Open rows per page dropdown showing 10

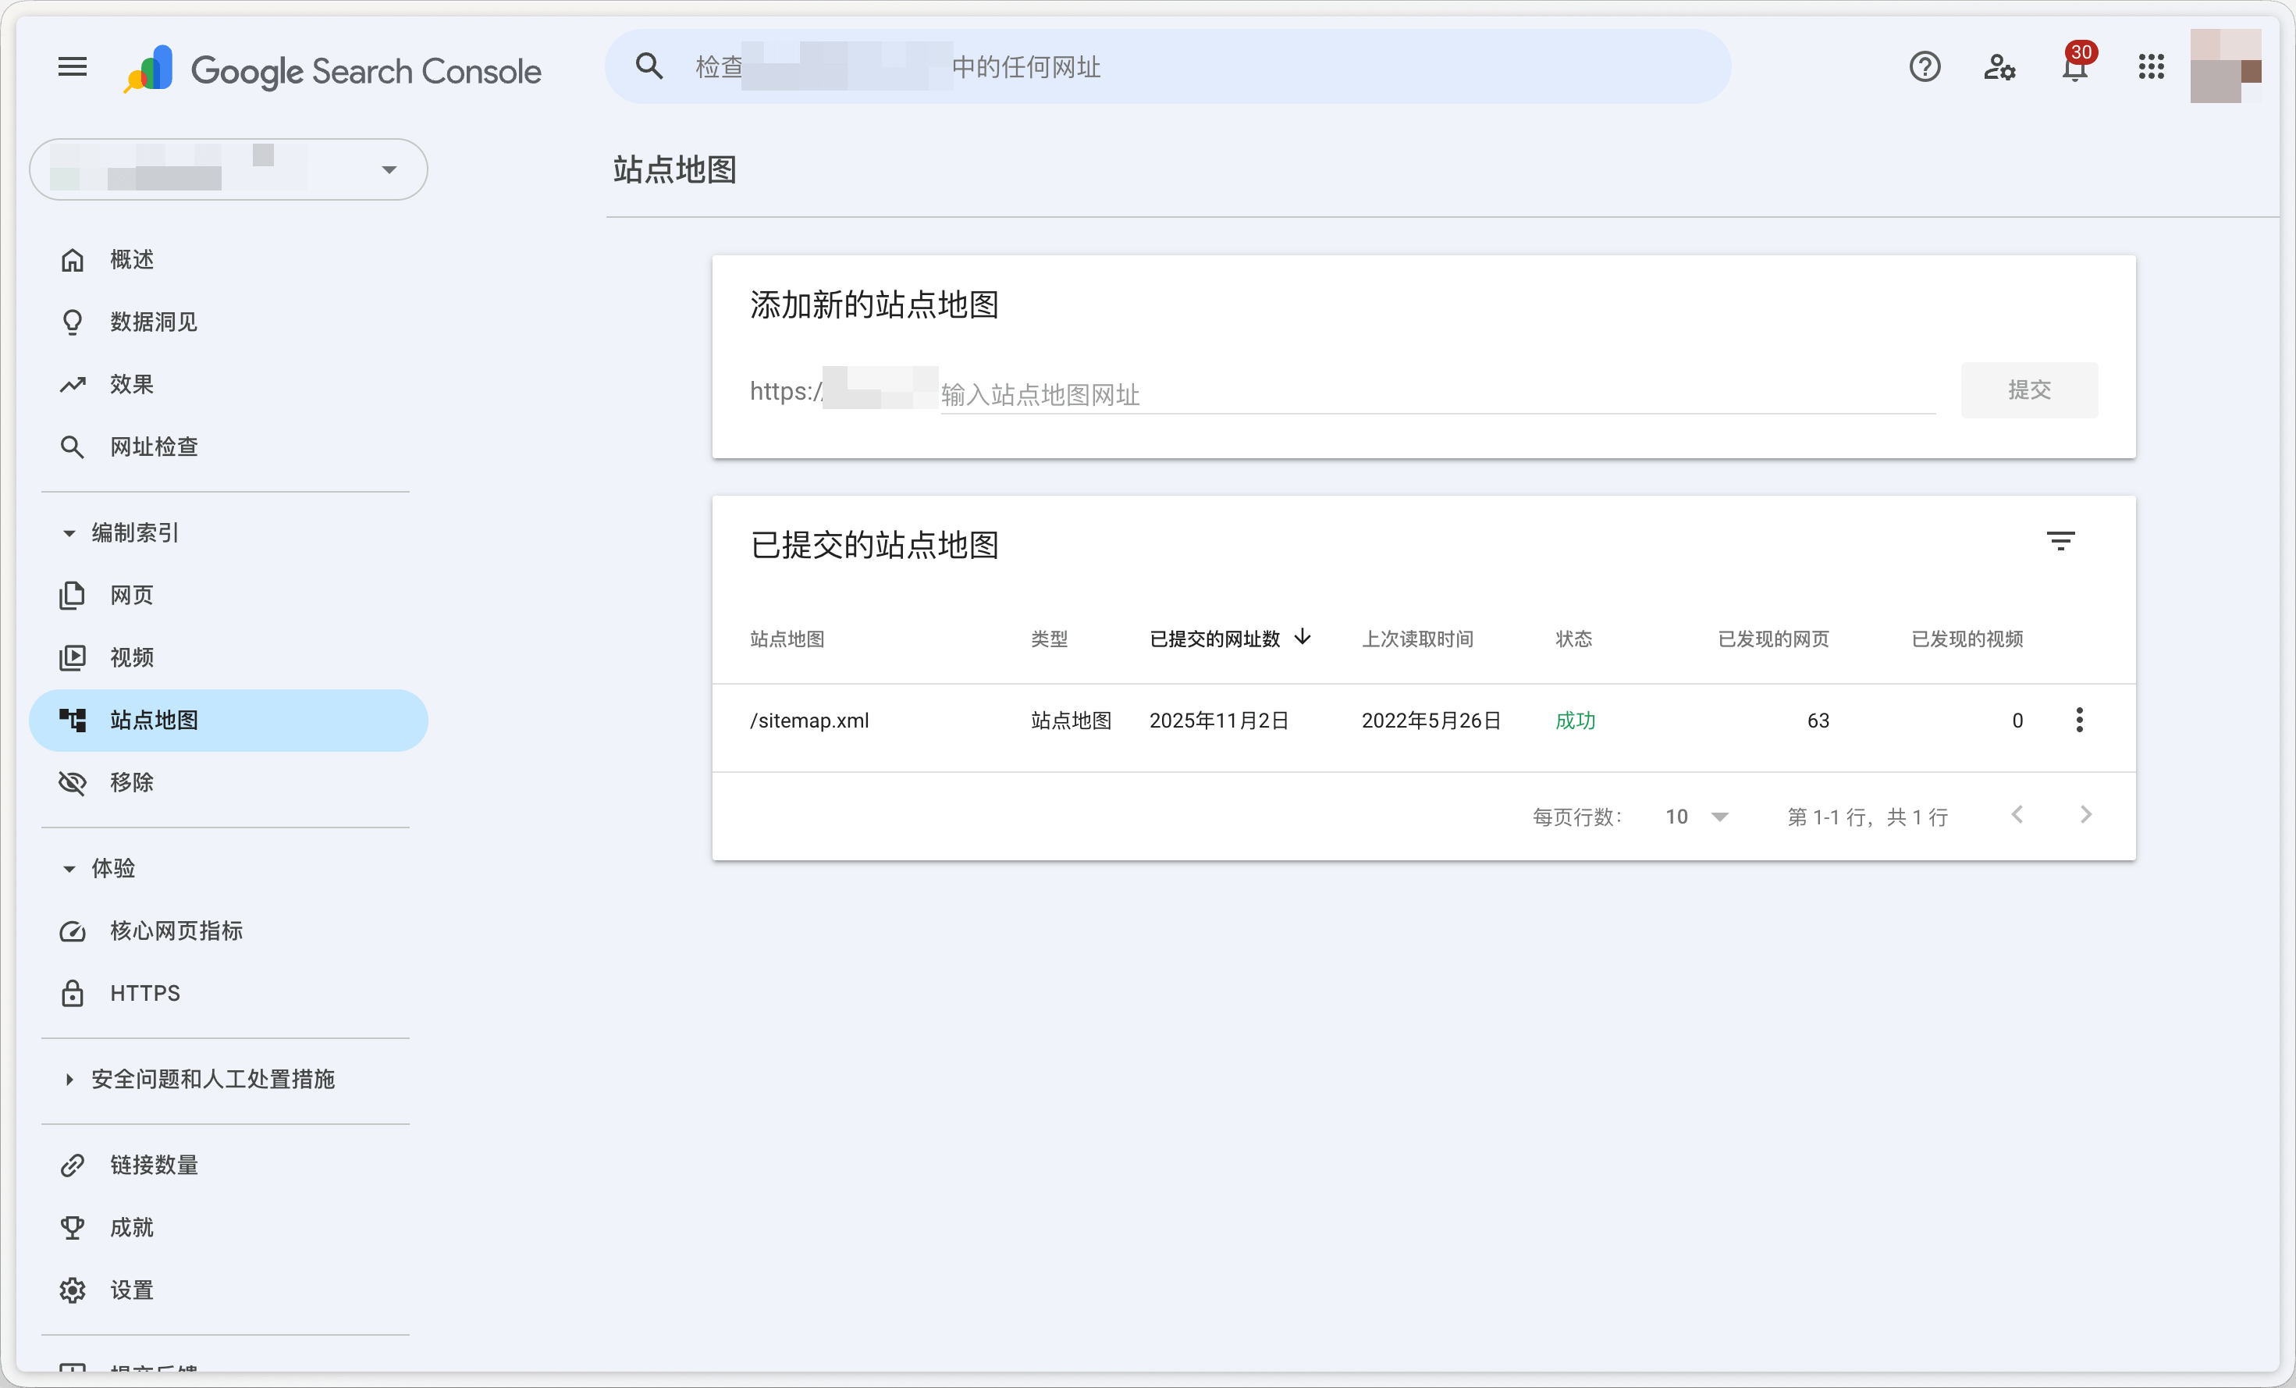[1696, 817]
